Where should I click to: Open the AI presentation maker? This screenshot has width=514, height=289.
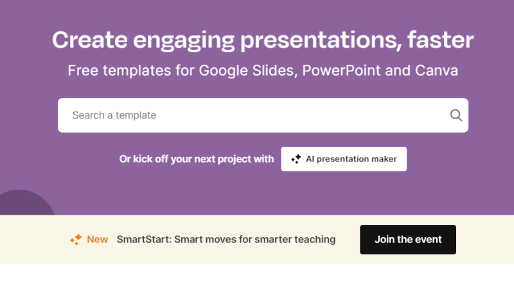pyautogui.click(x=344, y=159)
